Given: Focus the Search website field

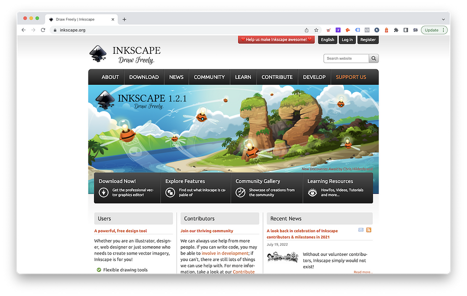Looking at the screenshot, I should click(347, 58).
